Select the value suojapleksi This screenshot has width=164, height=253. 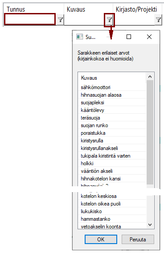point(112,103)
